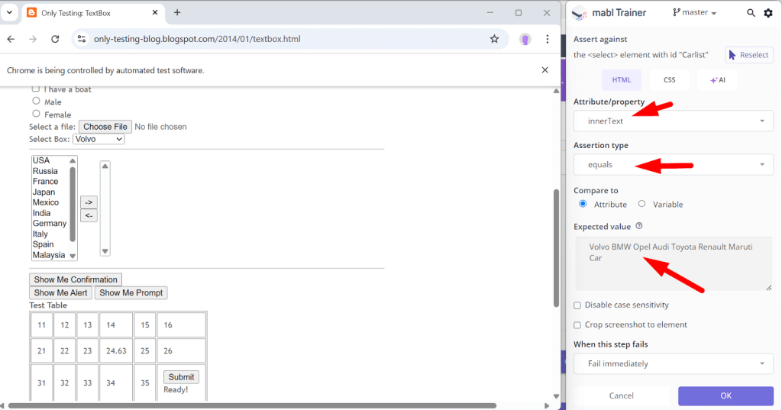Image resolution: width=782 pixels, height=410 pixels.
Task: Select Italy in the country list
Action: pyautogui.click(x=40, y=234)
